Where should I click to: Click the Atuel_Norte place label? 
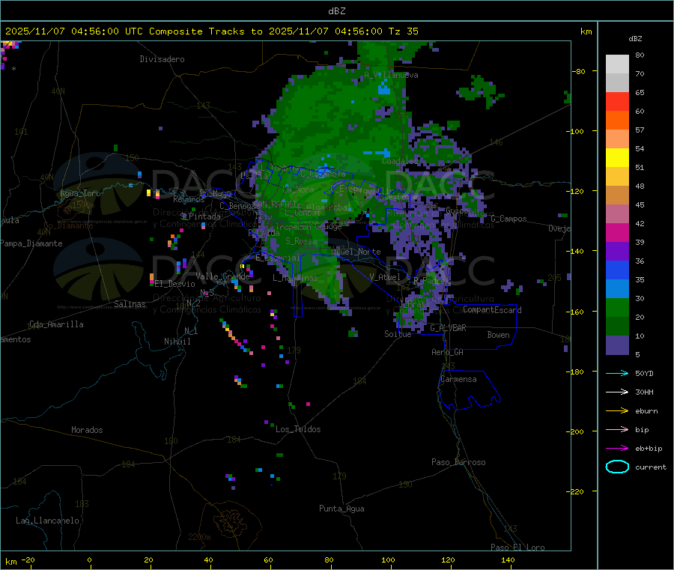pos(356,252)
